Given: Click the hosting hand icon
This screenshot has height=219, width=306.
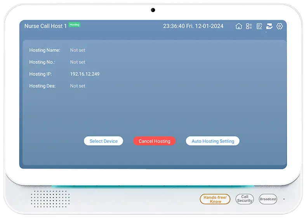Looking at the screenshot, I should point(269,26).
